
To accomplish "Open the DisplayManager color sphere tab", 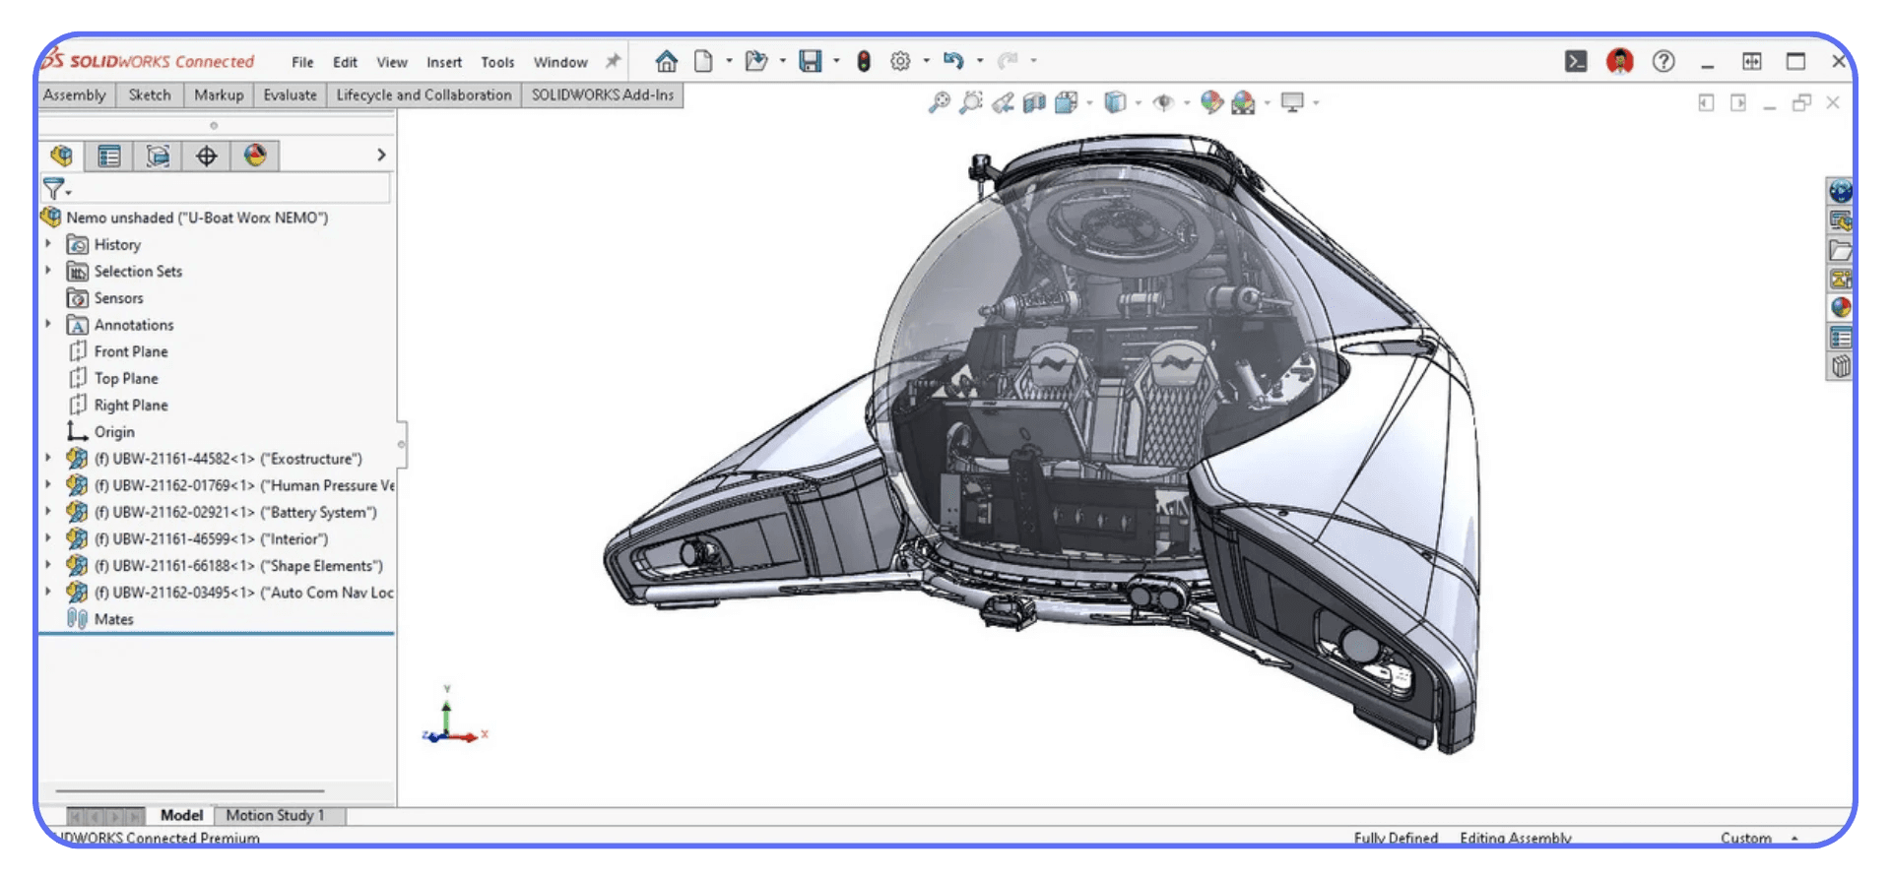I will [255, 156].
